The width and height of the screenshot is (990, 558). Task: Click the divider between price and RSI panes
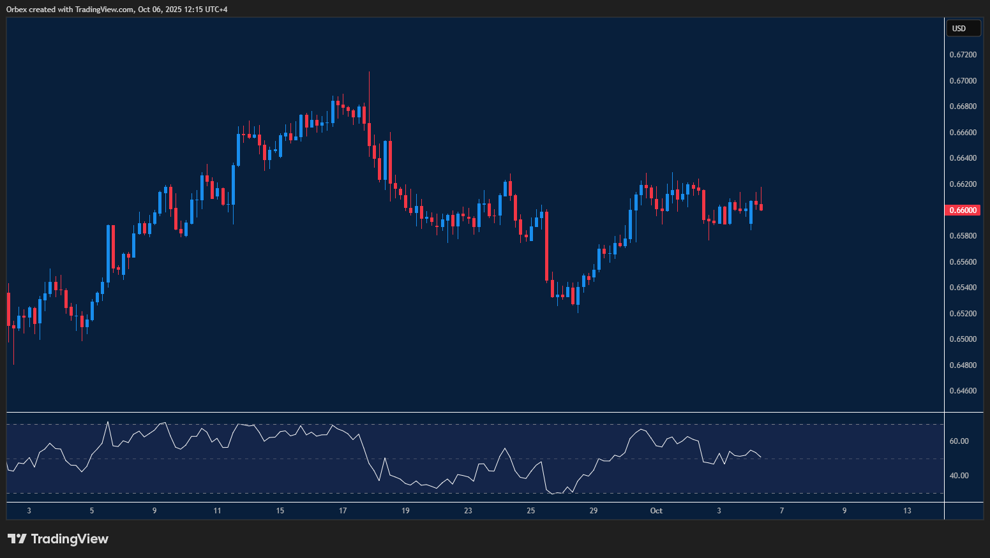475,413
